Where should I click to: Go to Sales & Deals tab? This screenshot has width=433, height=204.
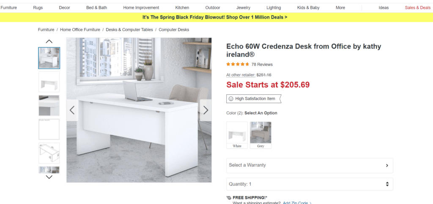click(417, 8)
